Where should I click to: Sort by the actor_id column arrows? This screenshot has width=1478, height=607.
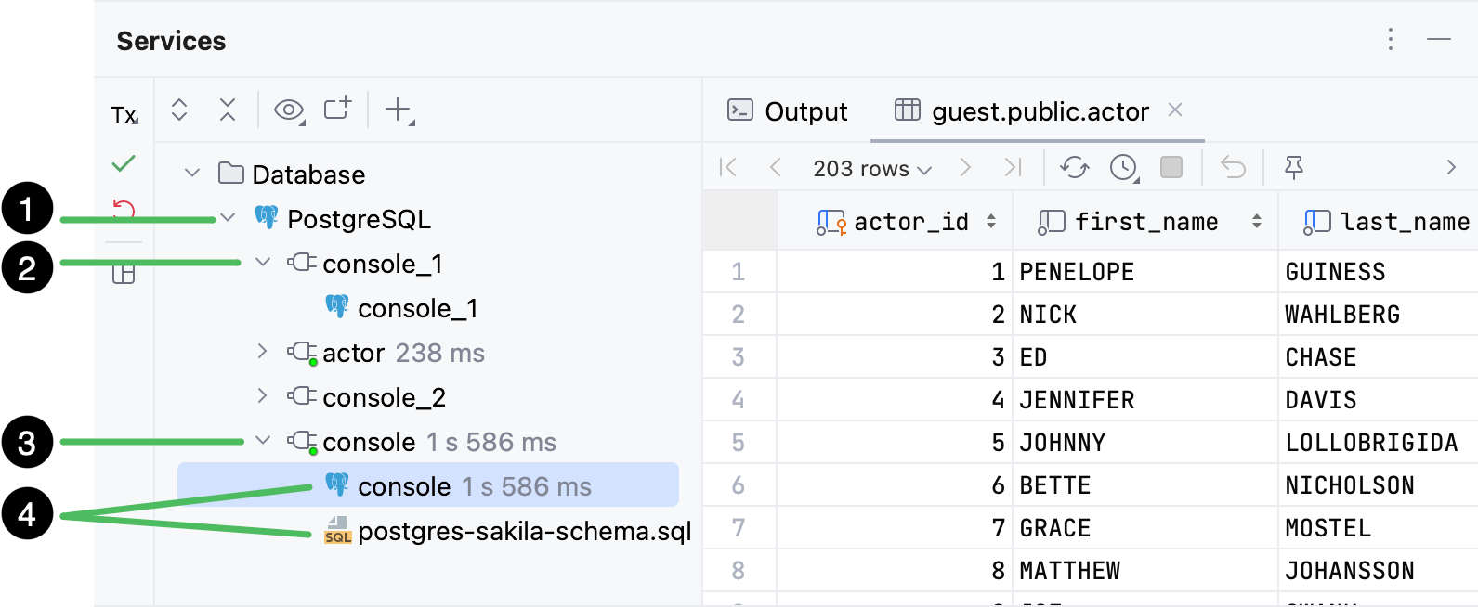click(x=991, y=222)
